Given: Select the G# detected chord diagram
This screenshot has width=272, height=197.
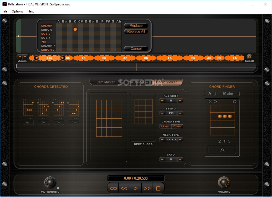Looking at the screenshot, I should (59, 108).
